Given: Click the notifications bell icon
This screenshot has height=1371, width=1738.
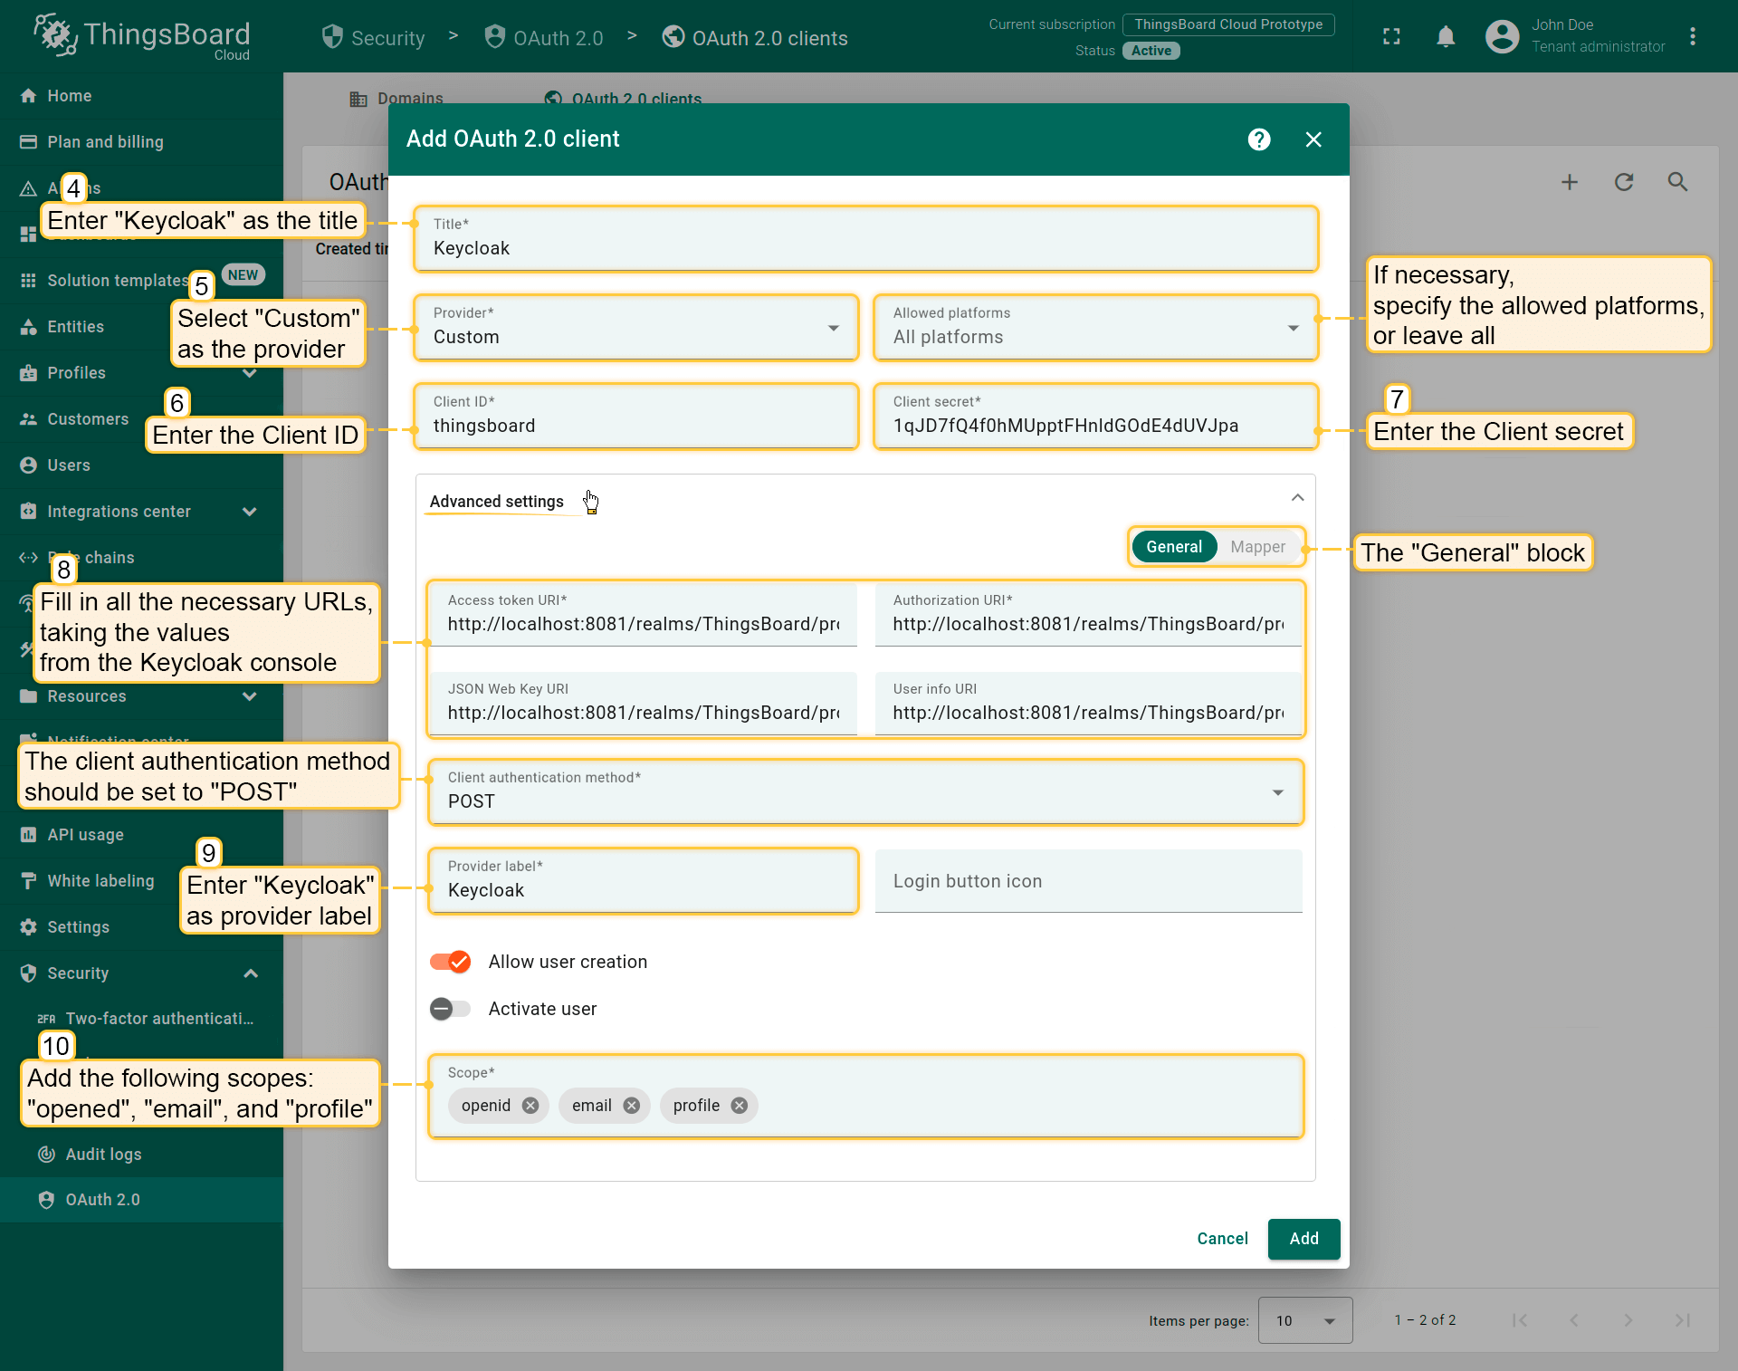Looking at the screenshot, I should (1446, 37).
